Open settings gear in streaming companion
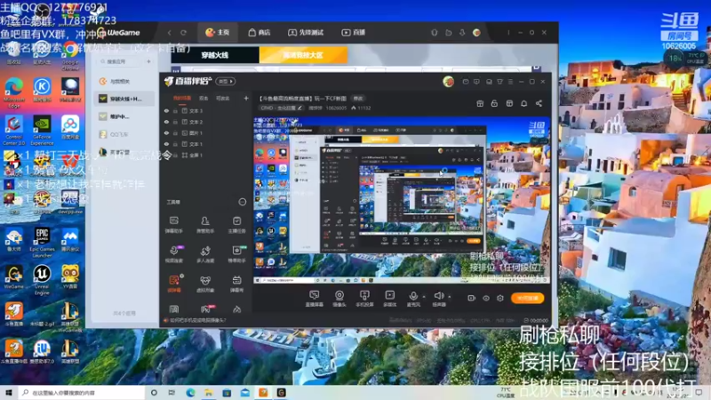Viewport: 711px width, 400px height. click(x=499, y=298)
